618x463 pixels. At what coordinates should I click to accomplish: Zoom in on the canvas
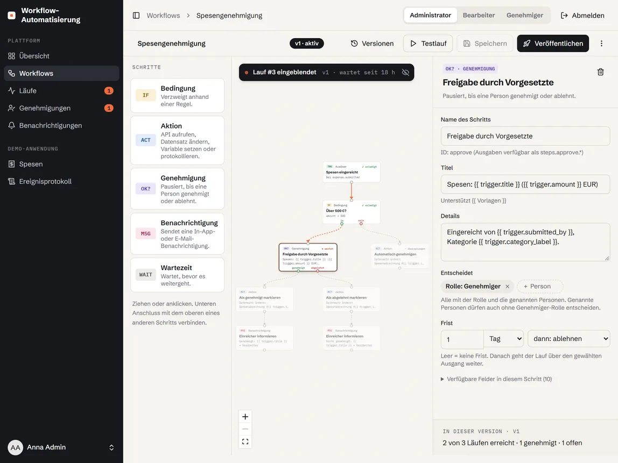pyautogui.click(x=245, y=417)
